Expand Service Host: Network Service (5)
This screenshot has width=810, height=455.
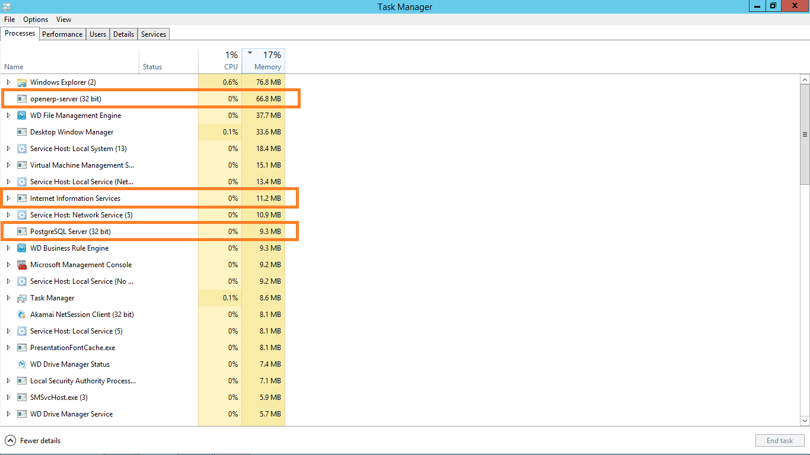point(8,215)
